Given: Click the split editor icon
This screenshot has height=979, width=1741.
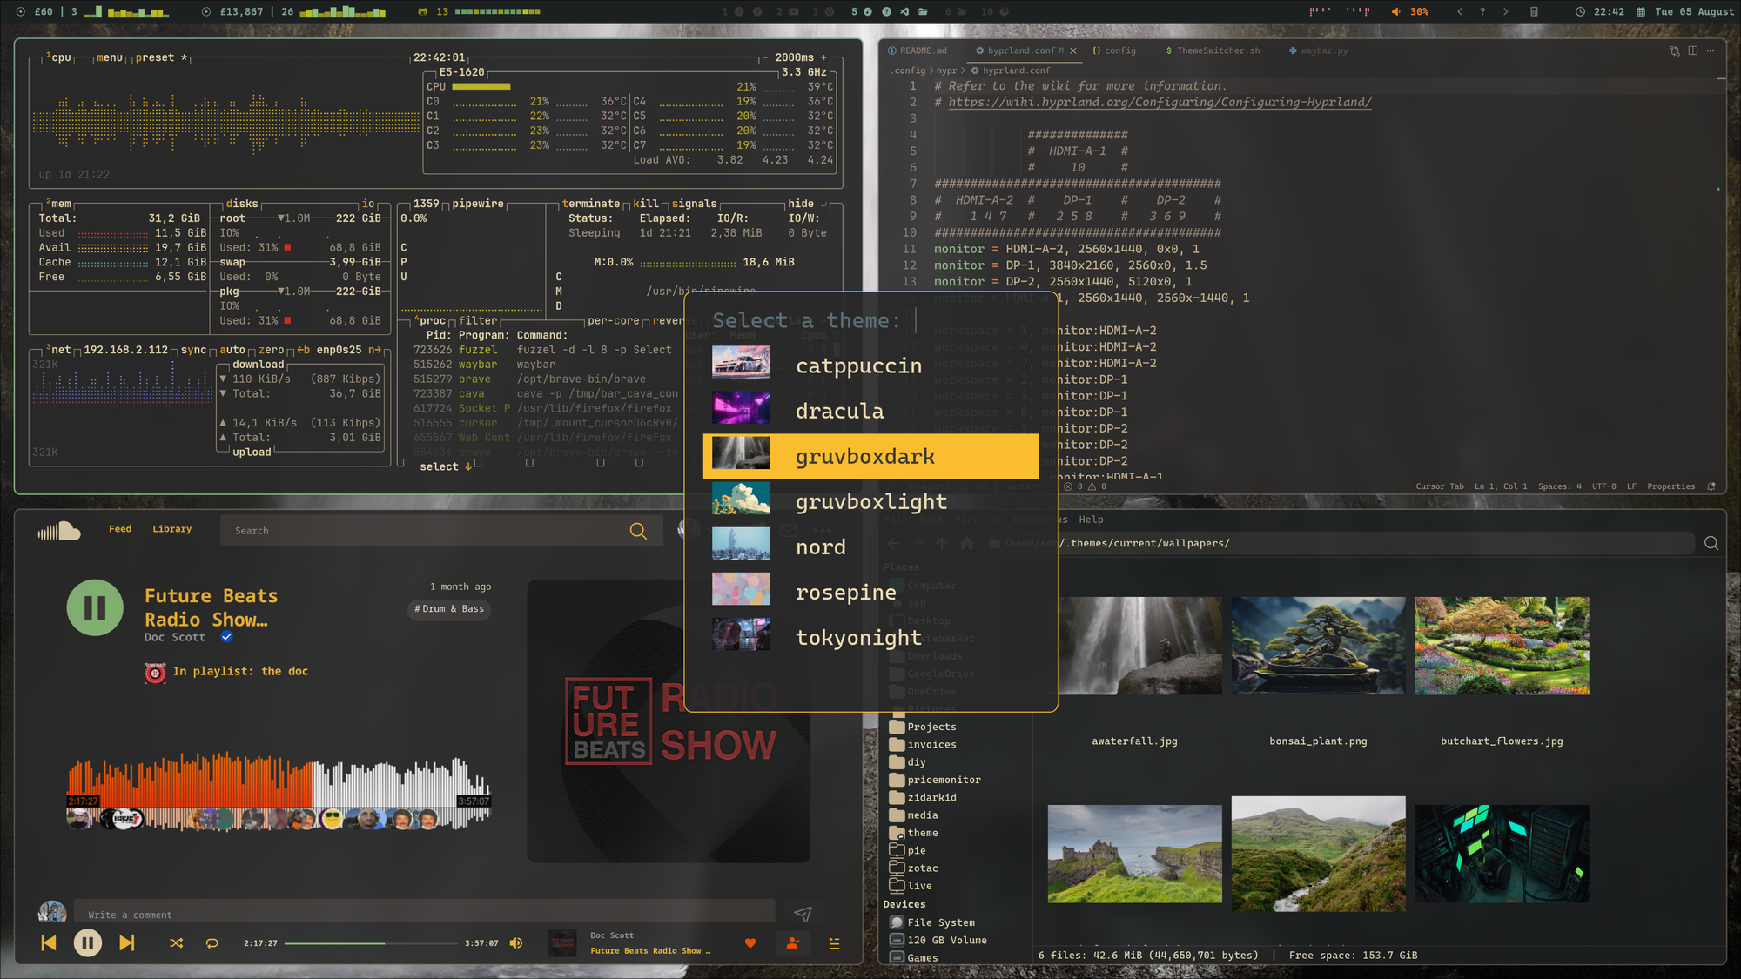Looking at the screenshot, I should [1692, 50].
